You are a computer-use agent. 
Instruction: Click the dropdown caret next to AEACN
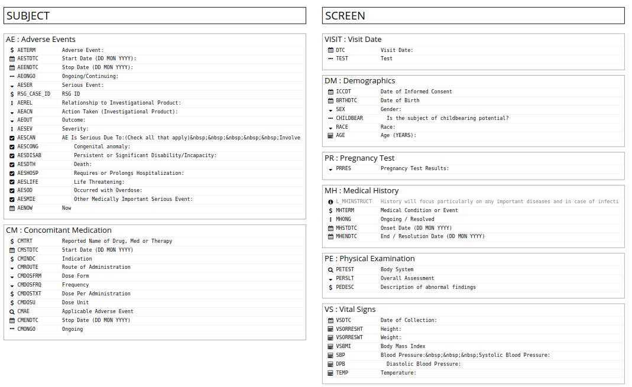12,113
